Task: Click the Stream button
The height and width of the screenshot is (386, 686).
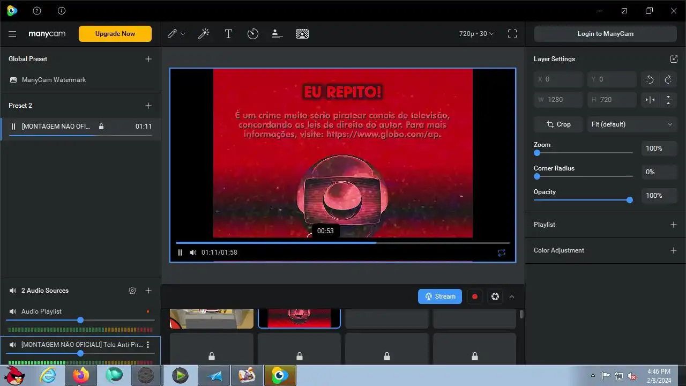Action: (440, 296)
